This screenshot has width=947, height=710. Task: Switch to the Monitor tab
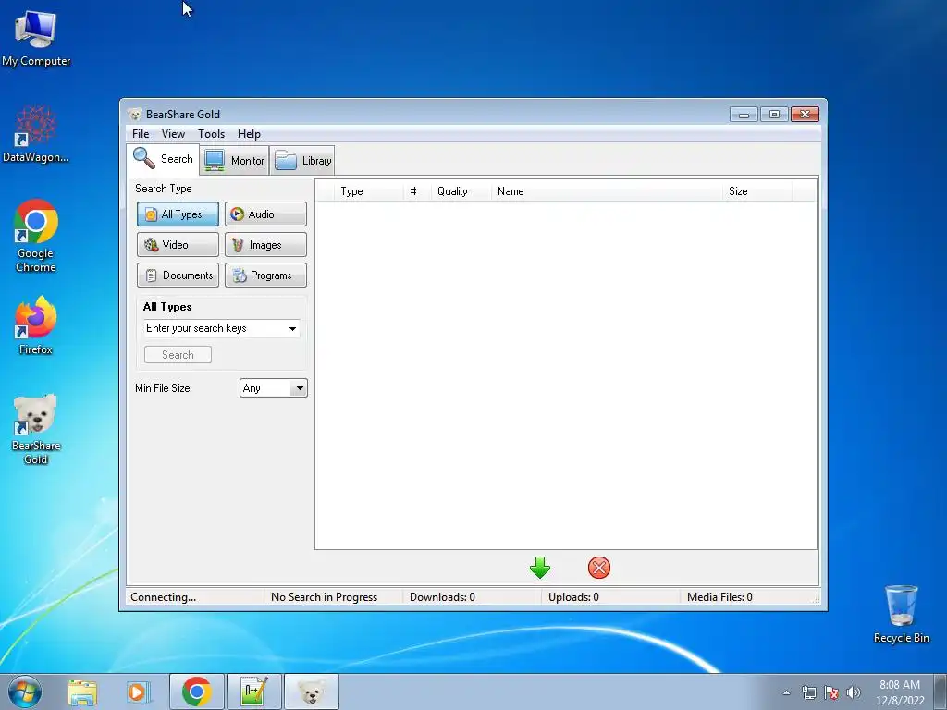click(234, 161)
